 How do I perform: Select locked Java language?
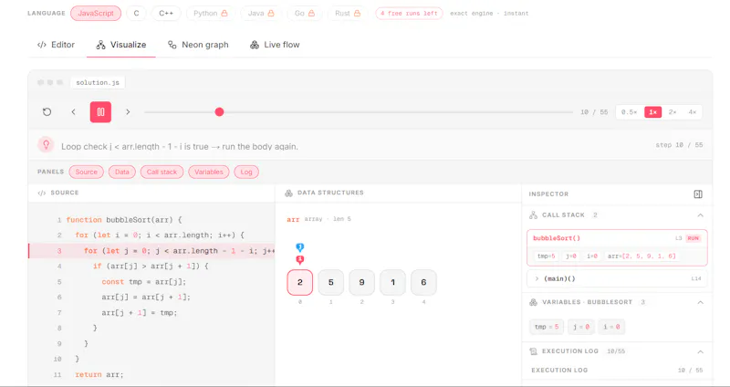[261, 13]
